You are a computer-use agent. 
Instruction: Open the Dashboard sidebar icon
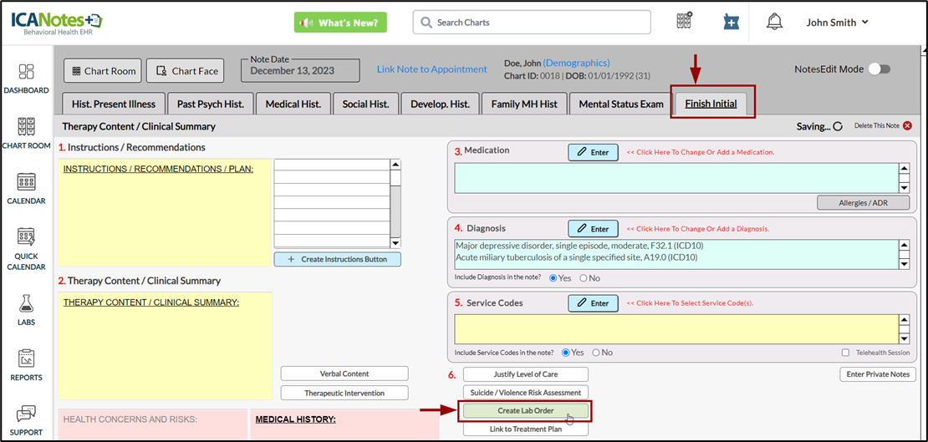pos(27,72)
